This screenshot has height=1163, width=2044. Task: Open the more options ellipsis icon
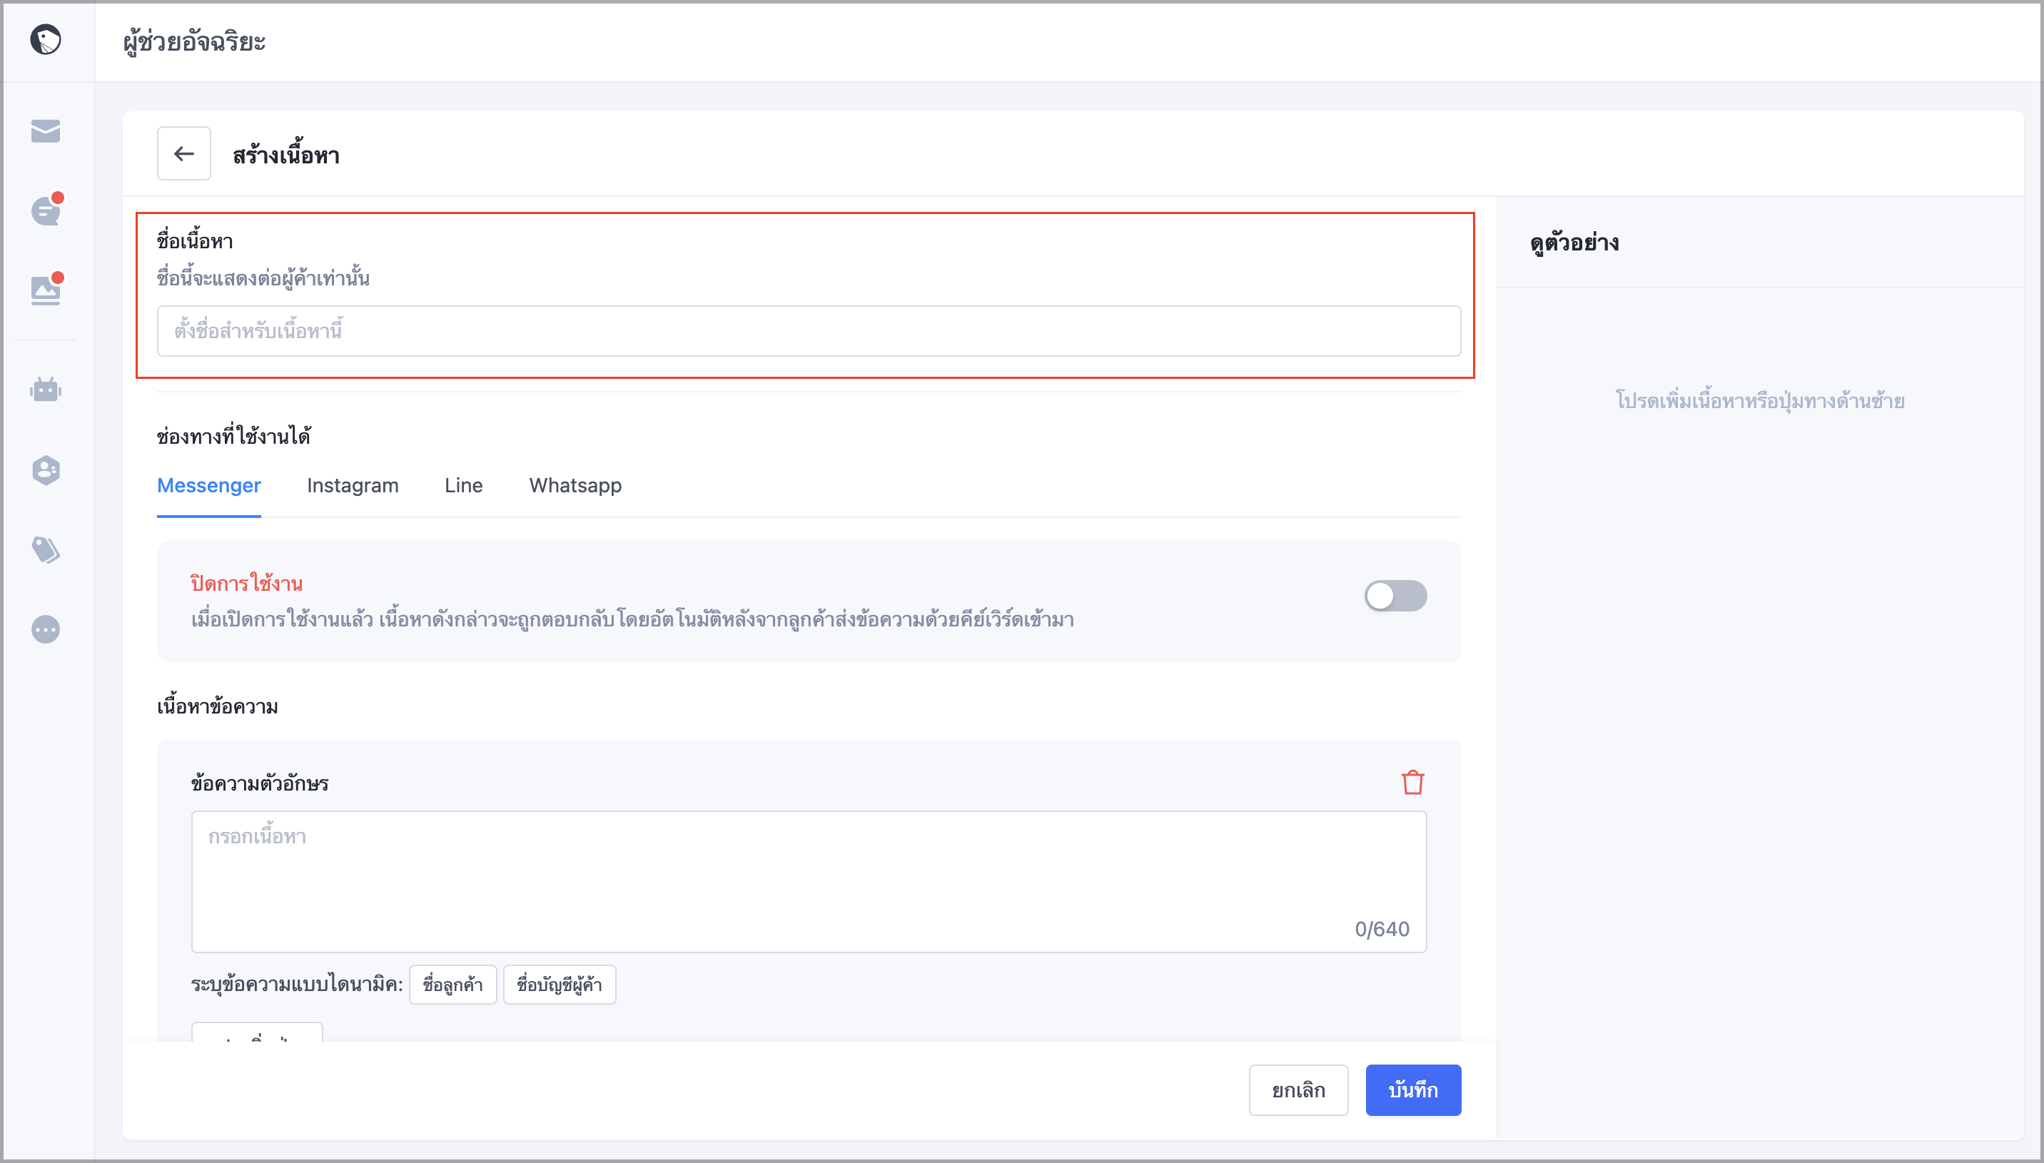click(46, 629)
